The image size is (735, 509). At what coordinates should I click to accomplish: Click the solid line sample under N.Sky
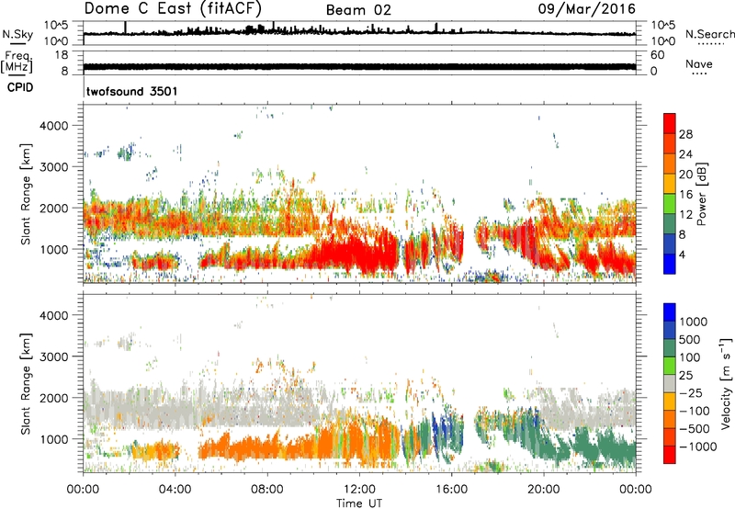17,44
